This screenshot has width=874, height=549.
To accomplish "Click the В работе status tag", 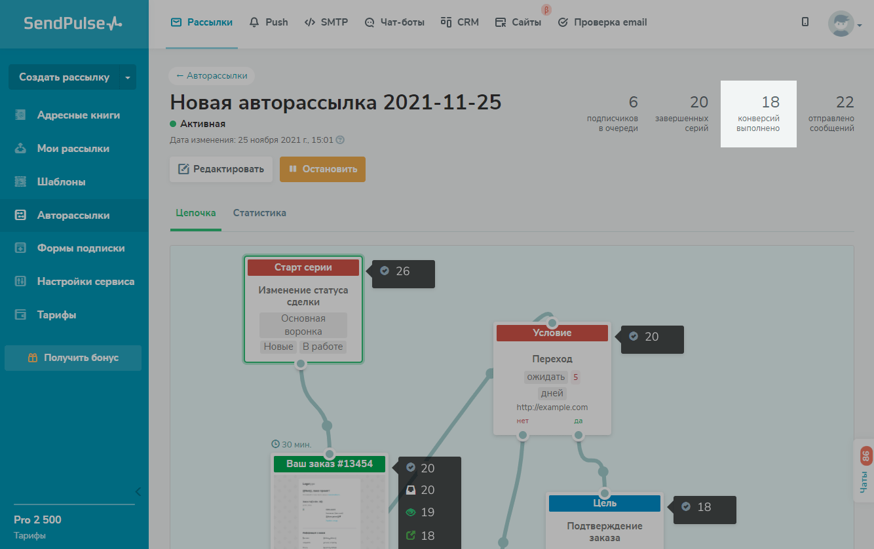I will coord(323,347).
